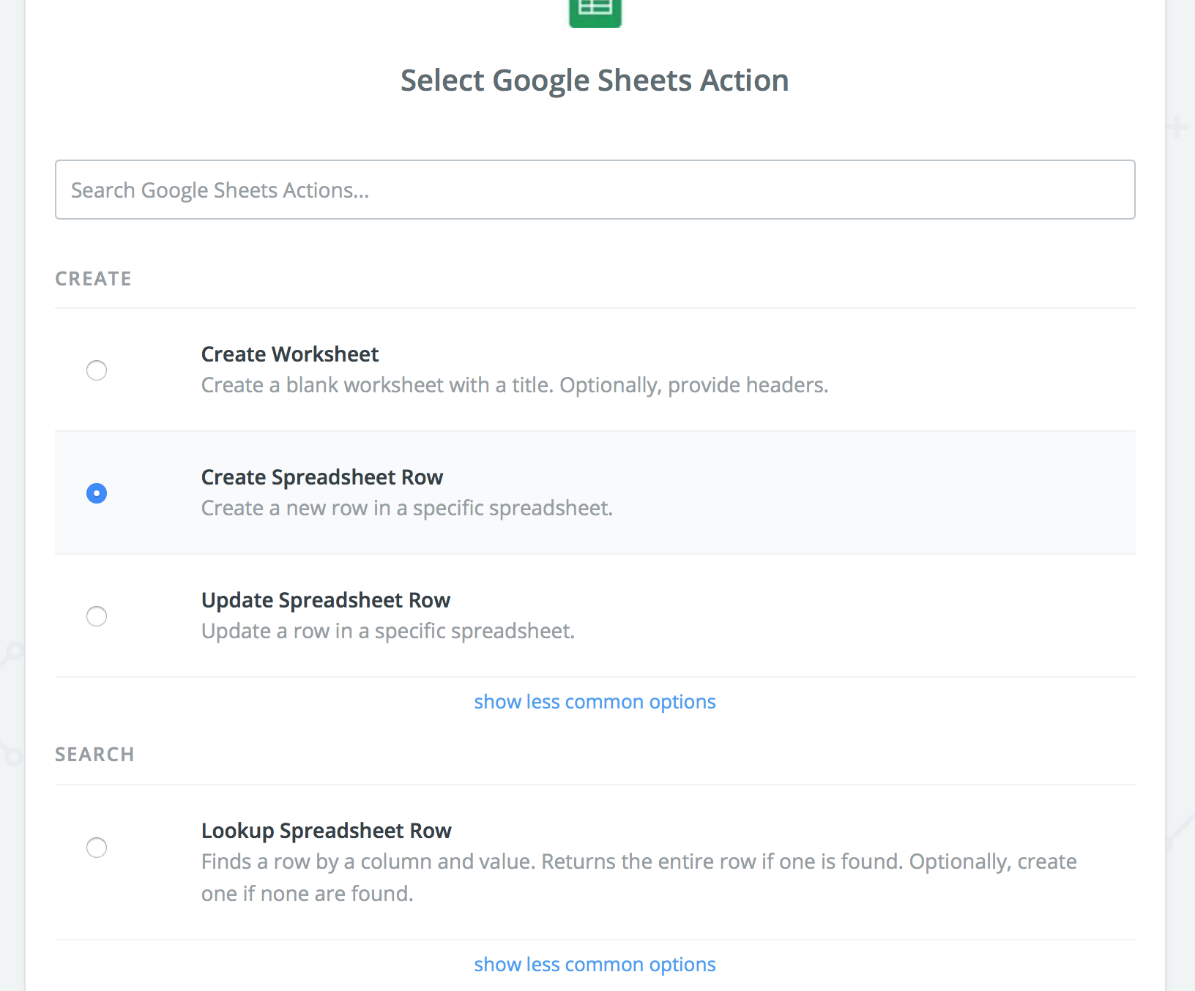Click the Select Google Sheets Action heading
The width and height of the screenshot is (1195, 991).
click(595, 81)
